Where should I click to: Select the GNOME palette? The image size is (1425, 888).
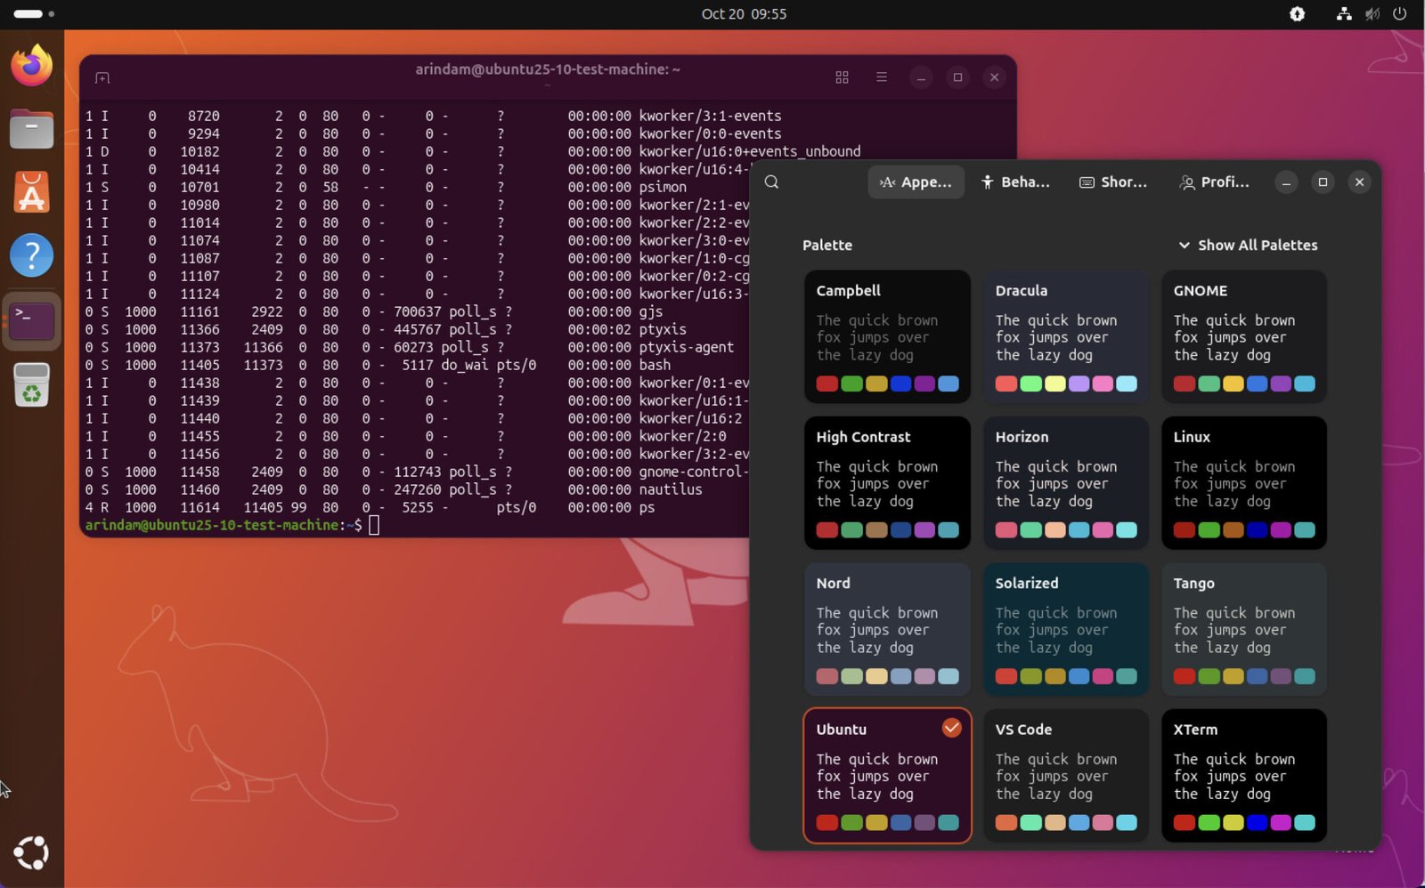tap(1244, 336)
